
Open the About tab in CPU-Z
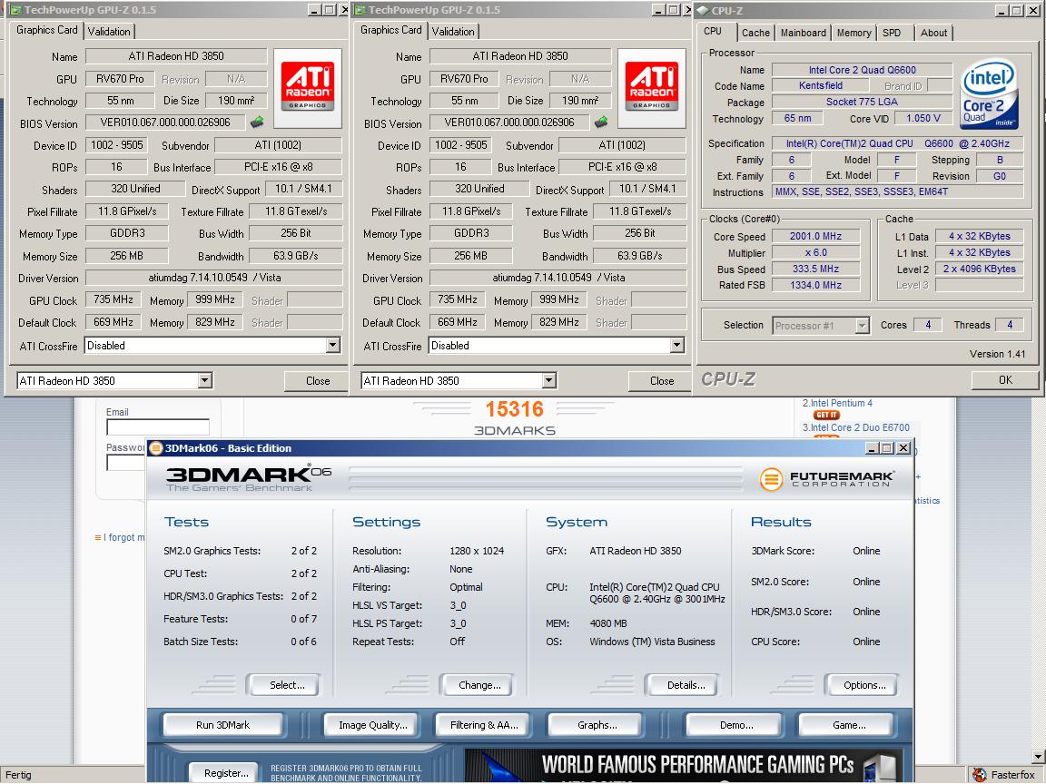click(933, 33)
